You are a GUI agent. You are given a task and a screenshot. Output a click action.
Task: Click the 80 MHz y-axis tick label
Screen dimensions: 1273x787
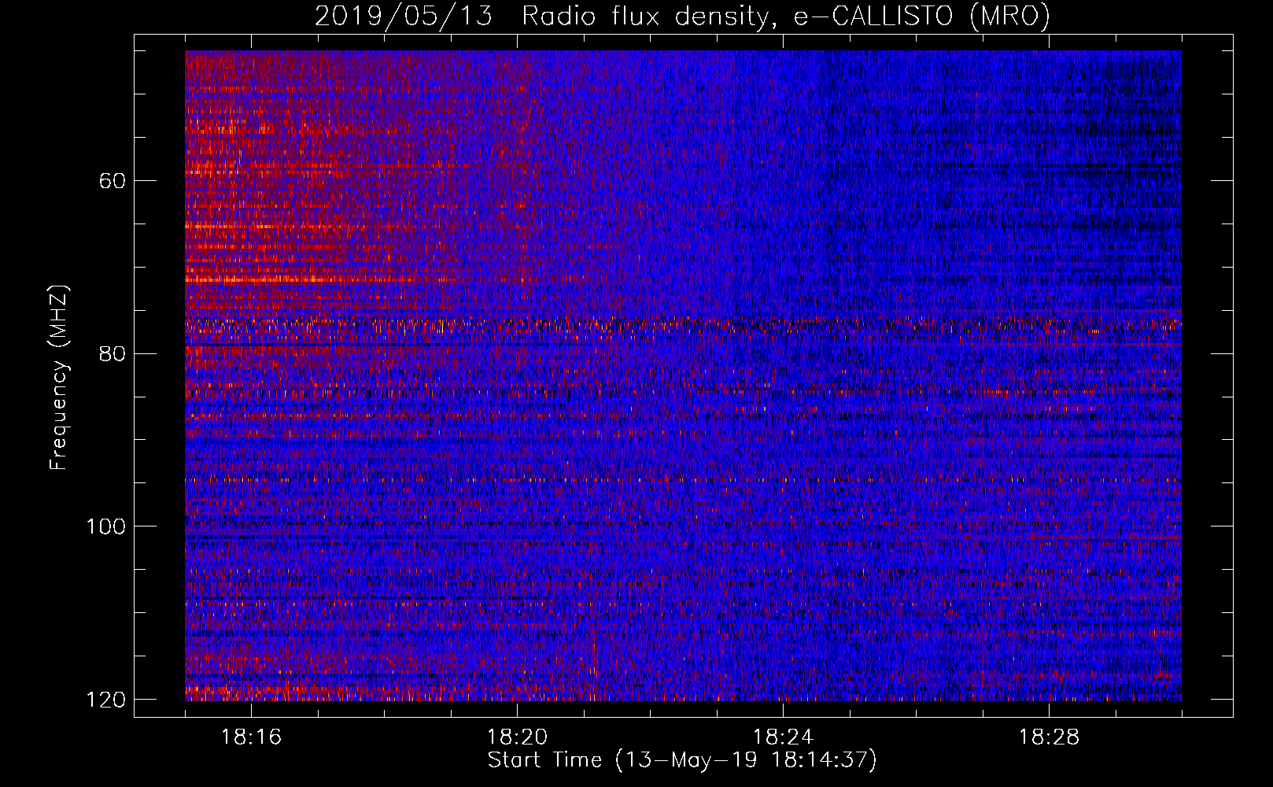tap(113, 353)
